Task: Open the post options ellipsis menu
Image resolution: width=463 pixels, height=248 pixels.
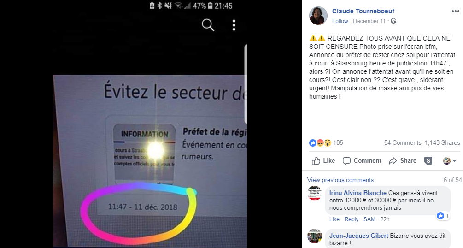Action: (455, 11)
